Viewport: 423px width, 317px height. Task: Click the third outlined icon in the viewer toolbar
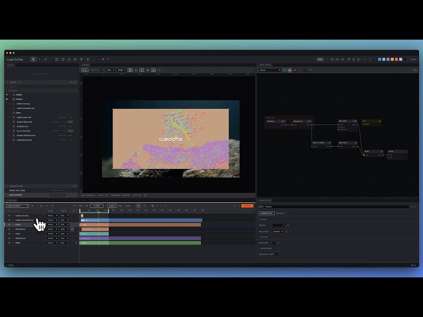(153, 70)
